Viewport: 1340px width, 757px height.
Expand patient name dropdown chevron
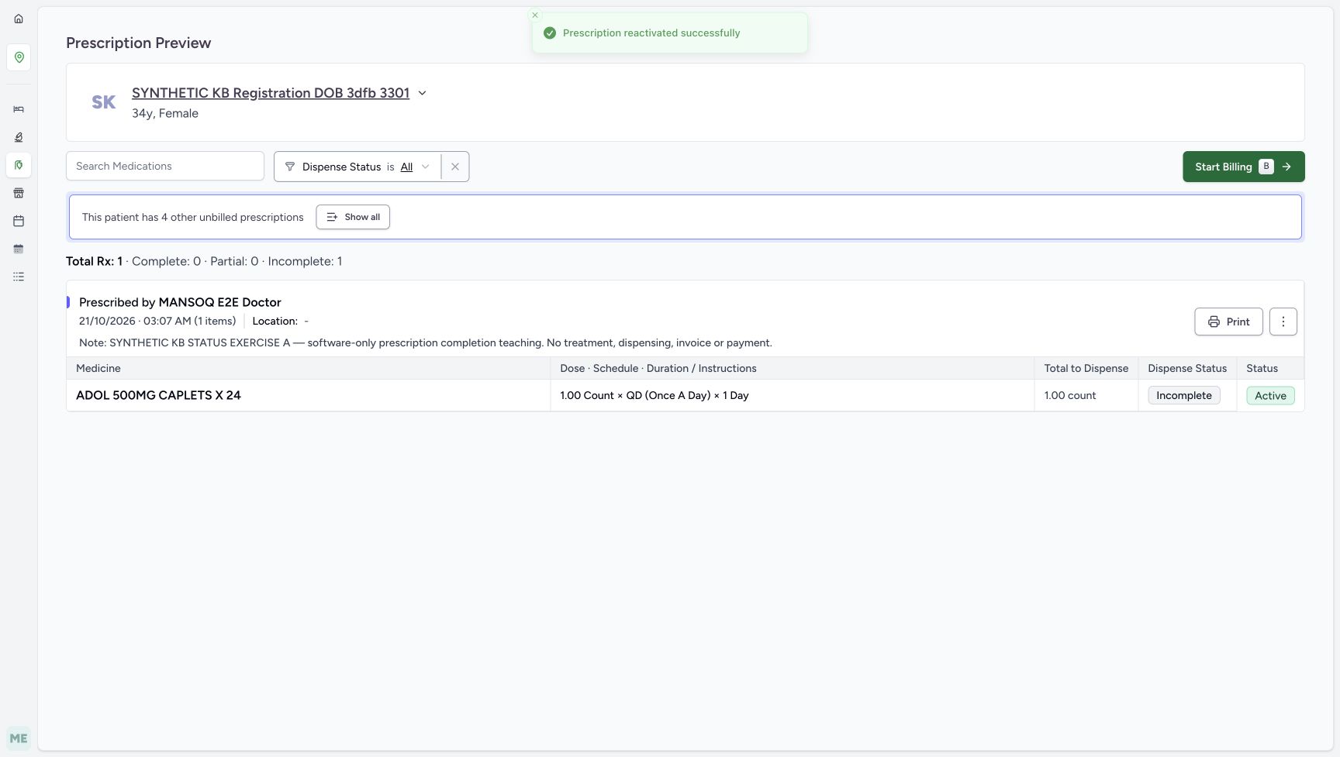[423, 93]
